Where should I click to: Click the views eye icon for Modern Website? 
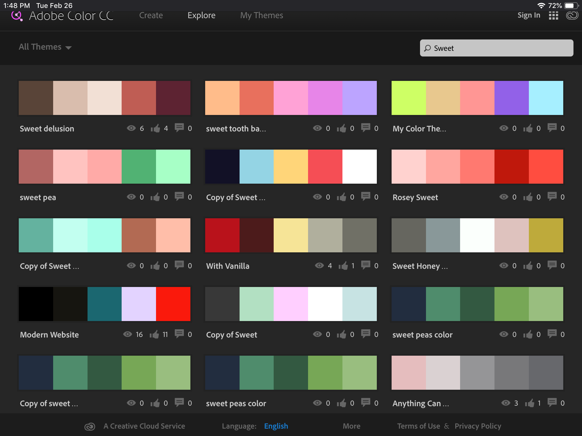tap(128, 334)
